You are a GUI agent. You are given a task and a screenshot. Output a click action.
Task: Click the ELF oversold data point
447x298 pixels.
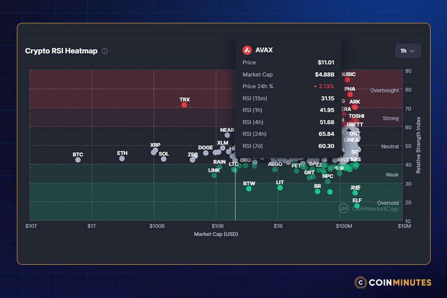(x=357, y=206)
